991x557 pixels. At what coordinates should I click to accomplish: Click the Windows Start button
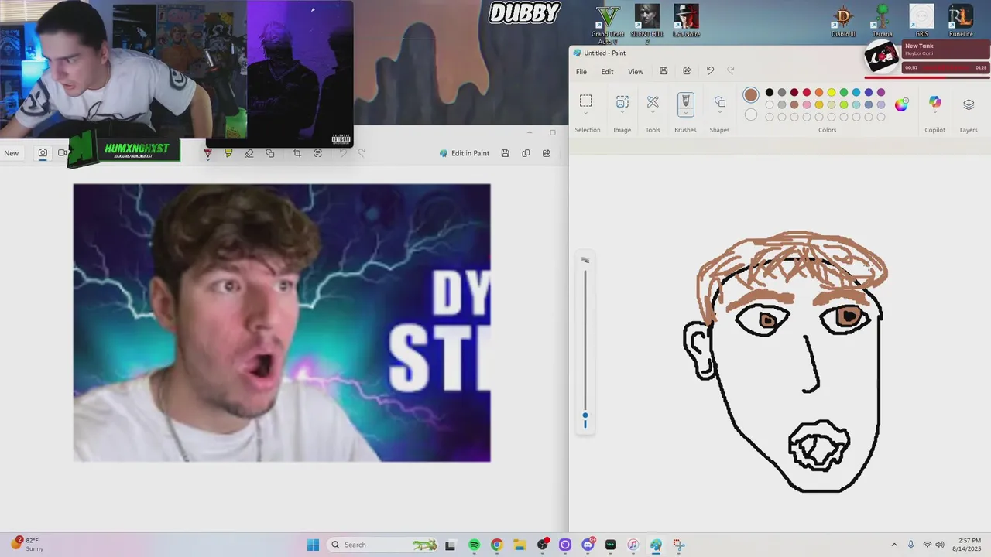313,545
